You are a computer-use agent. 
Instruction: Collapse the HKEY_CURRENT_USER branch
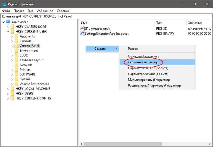point(8,32)
